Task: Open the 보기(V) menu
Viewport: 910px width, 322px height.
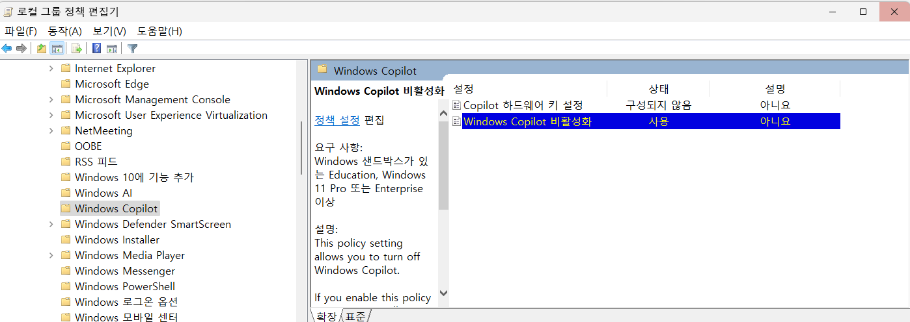Action: pos(109,31)
